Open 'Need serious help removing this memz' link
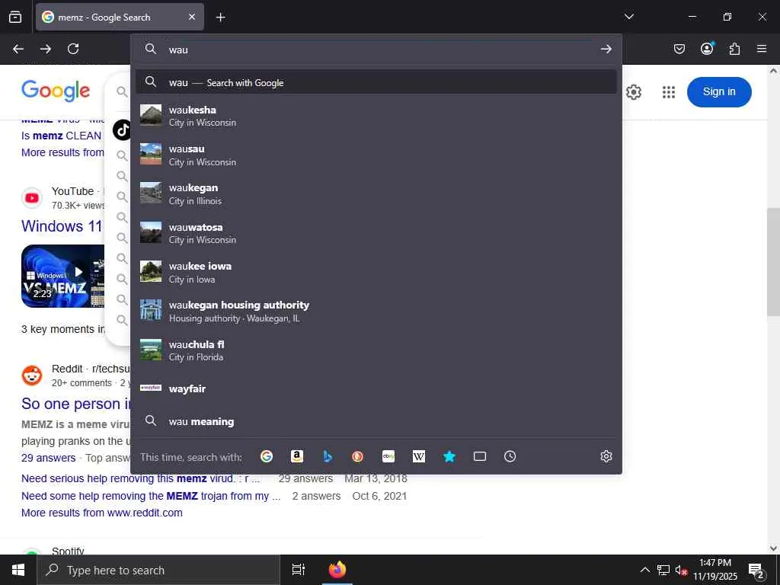The height and width of the screenshot is (585, 780). tap(141, 478)
